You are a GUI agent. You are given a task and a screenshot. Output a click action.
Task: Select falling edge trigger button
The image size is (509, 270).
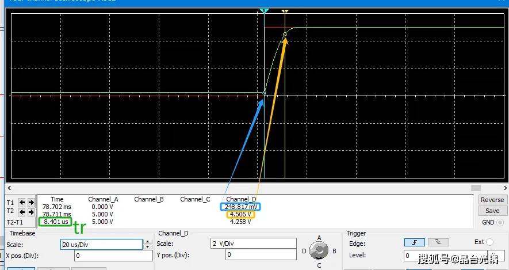(x=438, y=242)
